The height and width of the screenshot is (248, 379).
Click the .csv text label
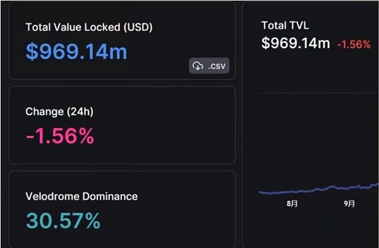point(217,66)
